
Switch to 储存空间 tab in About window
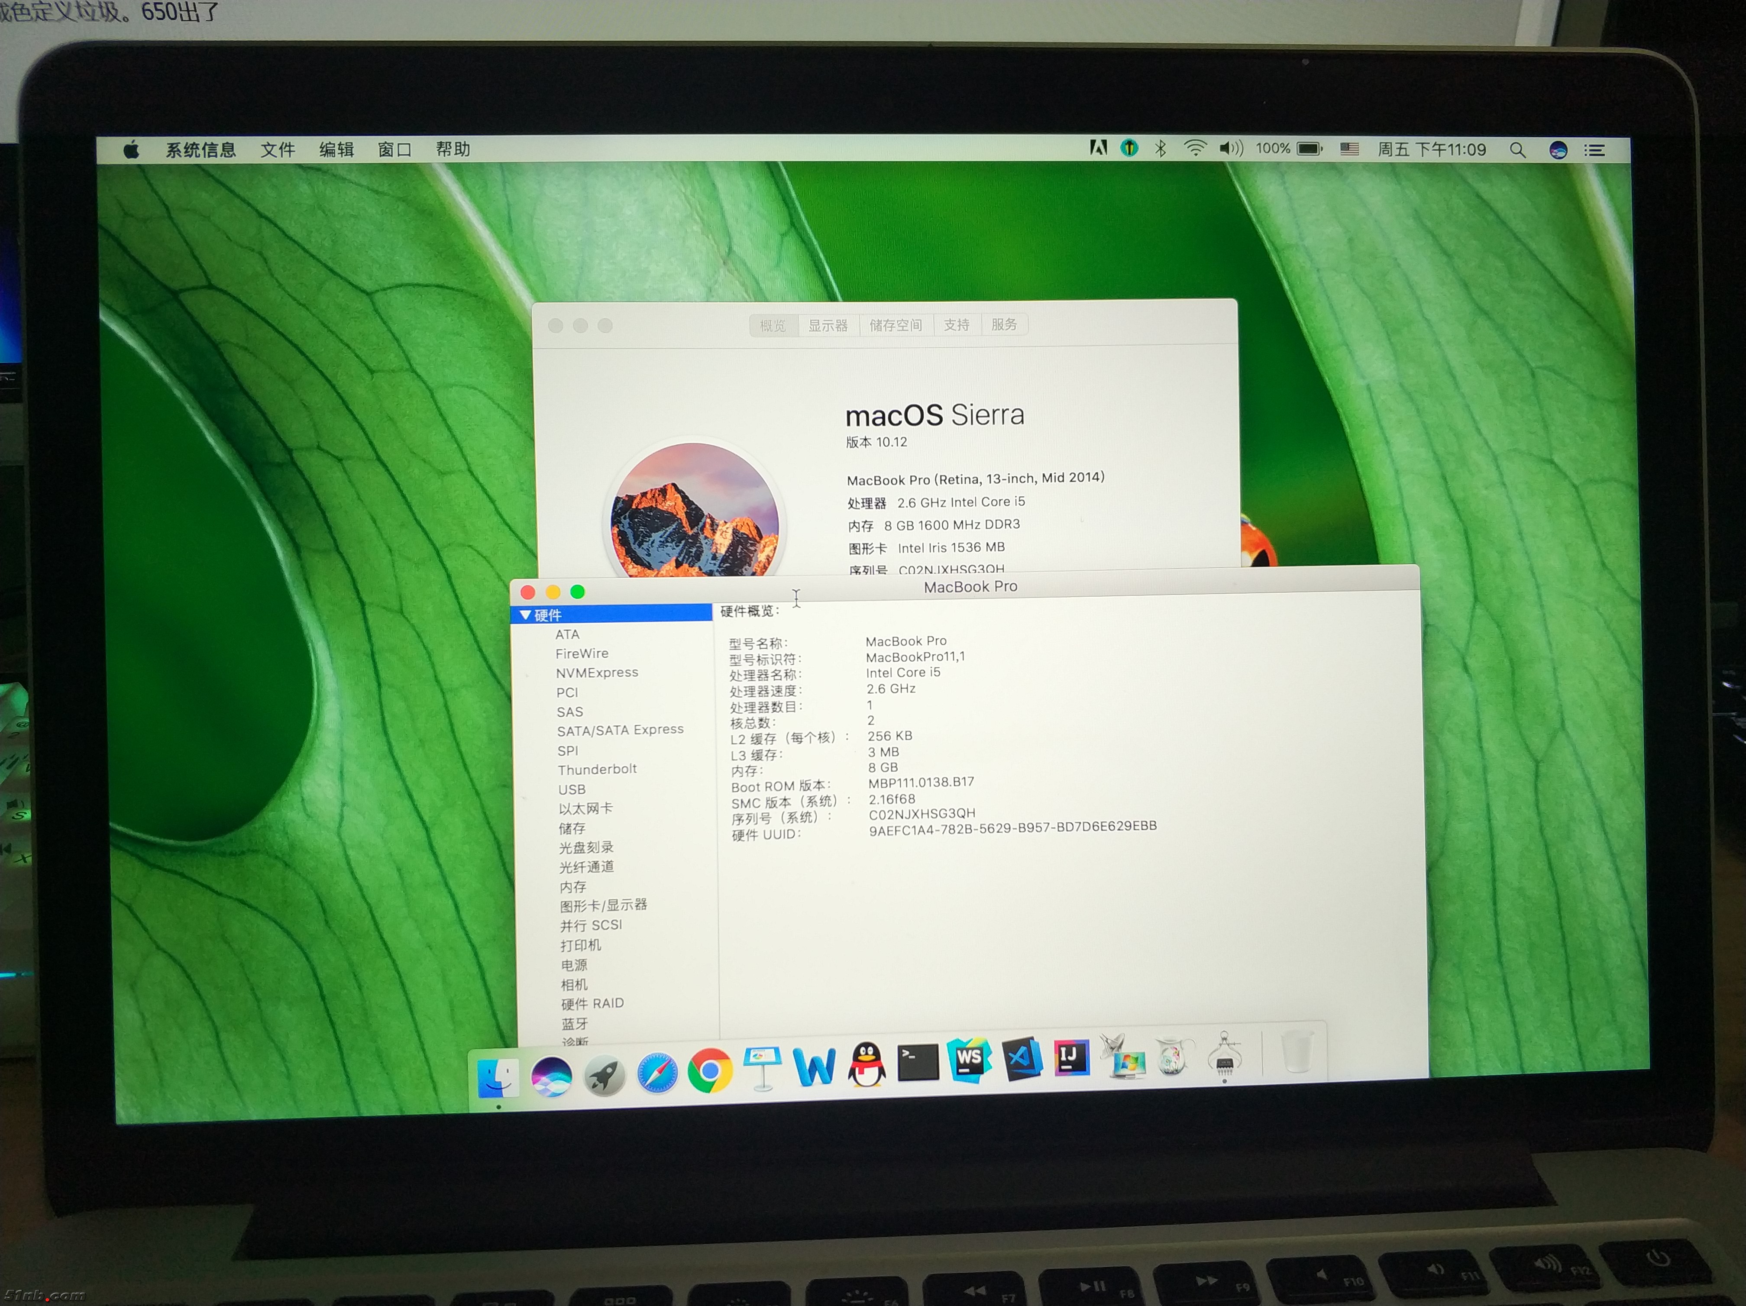(x=896, y=325)
